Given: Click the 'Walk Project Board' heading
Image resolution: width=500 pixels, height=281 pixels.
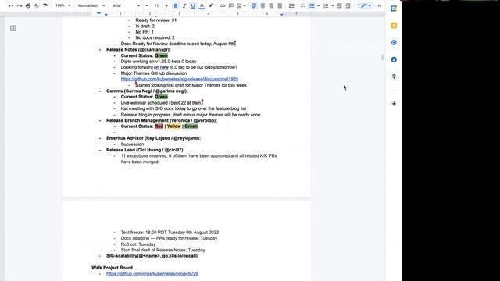Looking at the screenshot, I should 112,268.
